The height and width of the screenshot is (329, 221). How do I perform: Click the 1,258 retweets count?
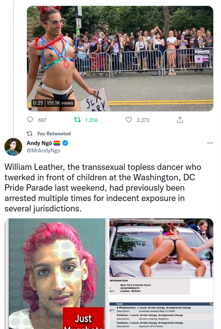[91, 120]
